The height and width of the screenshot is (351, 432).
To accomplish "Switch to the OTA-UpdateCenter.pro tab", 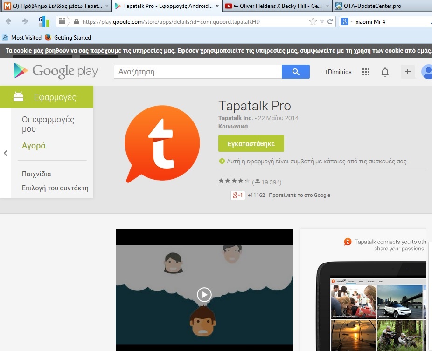I will click(x=383, y=6).
